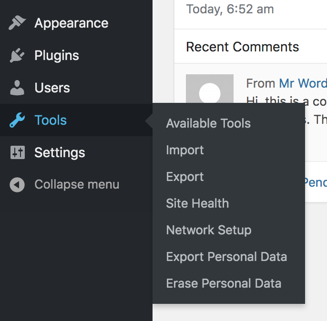Click the Appearance paintbrush icon

17,23
